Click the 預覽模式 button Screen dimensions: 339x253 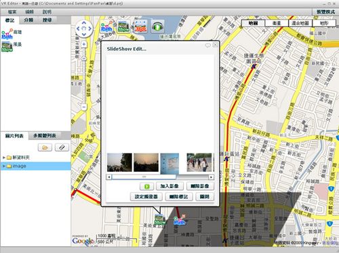tap(325, 12)
